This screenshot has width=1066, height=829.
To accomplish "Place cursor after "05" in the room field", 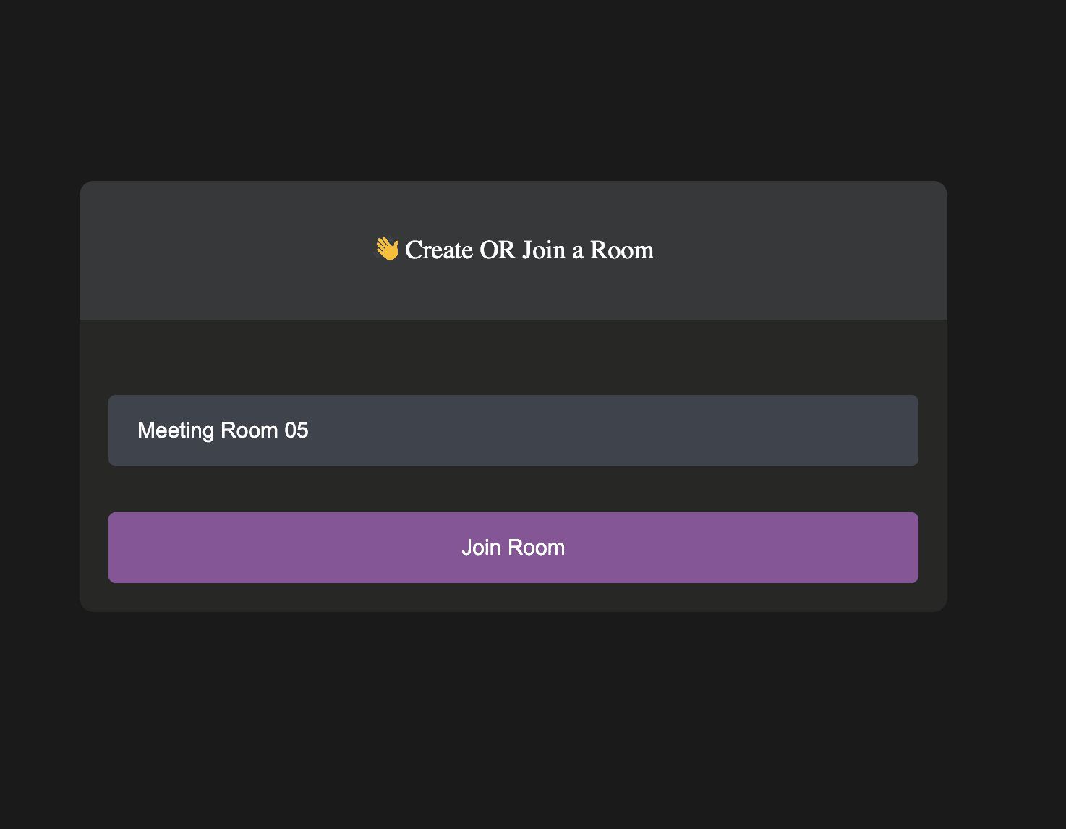I will [x=310, y=430].
